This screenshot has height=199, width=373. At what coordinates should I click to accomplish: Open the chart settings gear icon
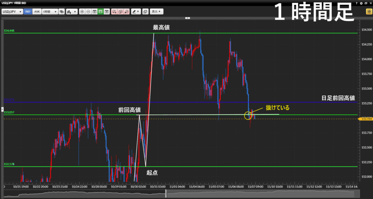pos(361,3)
